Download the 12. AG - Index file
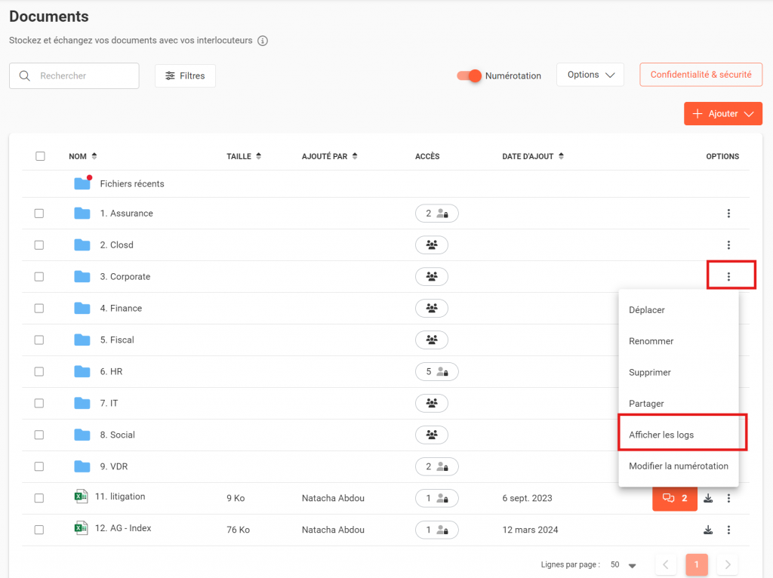 pos(708,530)
